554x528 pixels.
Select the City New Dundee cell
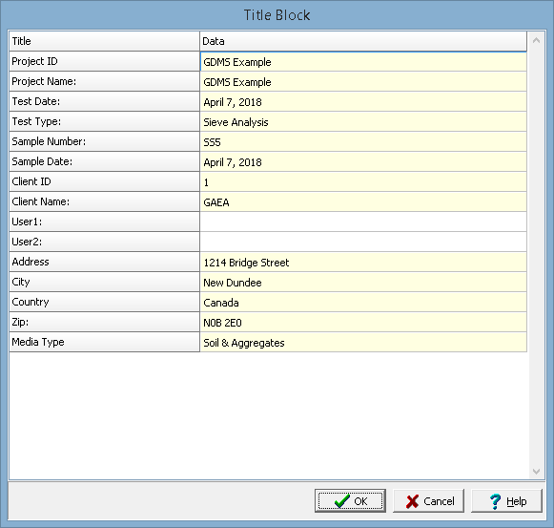pos(363,283)
